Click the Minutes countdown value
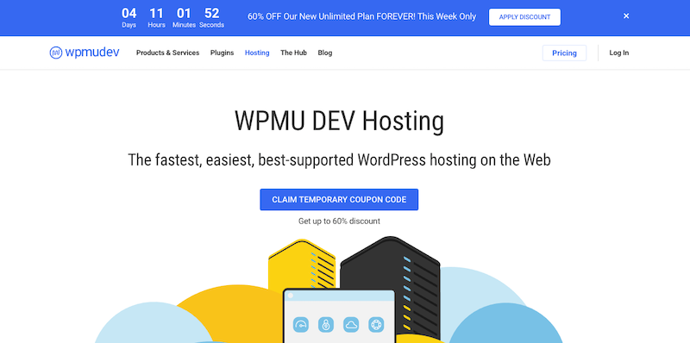Image resolution: width=690 pixels, height=343 pixels. (184, 13)
